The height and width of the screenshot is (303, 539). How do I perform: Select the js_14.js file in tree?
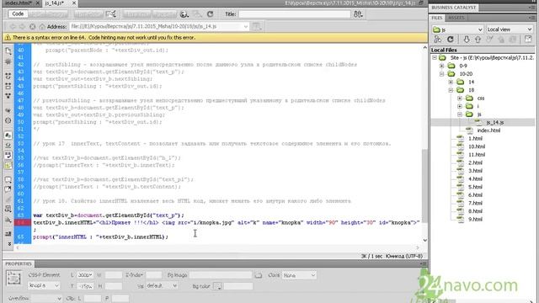point(494,122)
